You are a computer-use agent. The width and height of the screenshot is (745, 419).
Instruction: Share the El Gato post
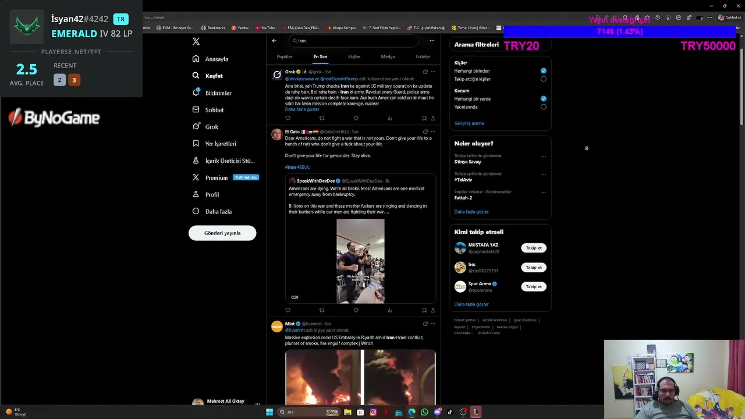click(x=432, y=310)
